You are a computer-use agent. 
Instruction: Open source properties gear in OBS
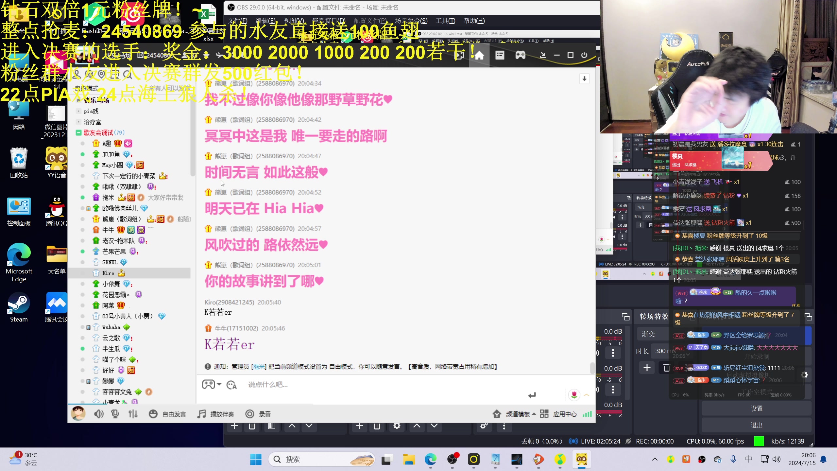[397, 426]
